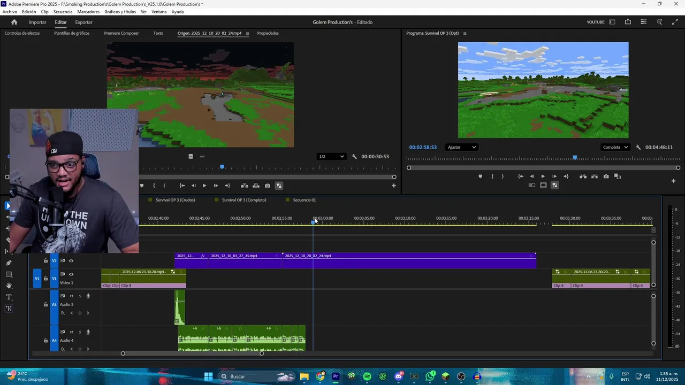Open the Gráficos y títulos menu
685x385 pixels.
click(120, 12)
